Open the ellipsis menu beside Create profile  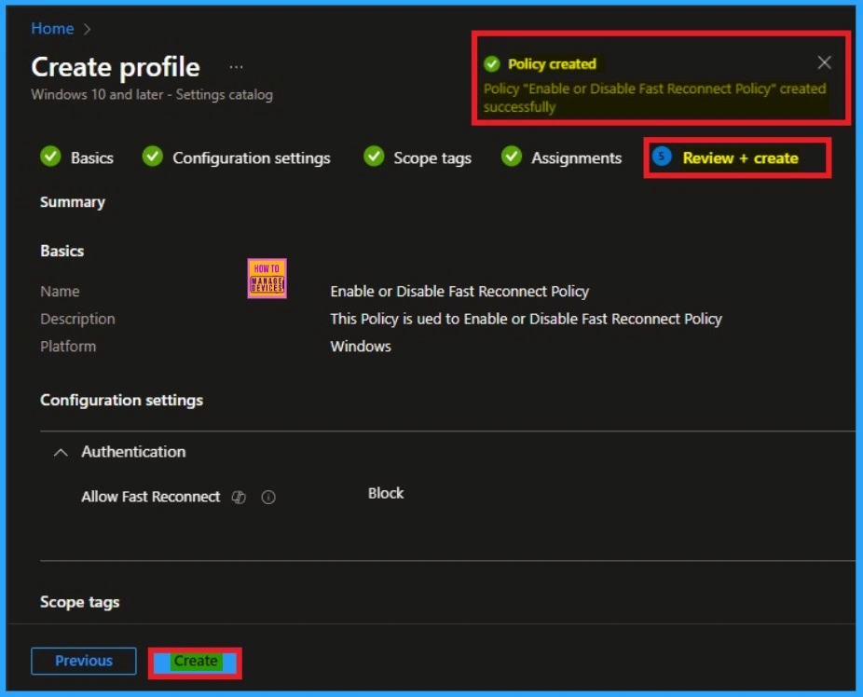tap(236, 67)
